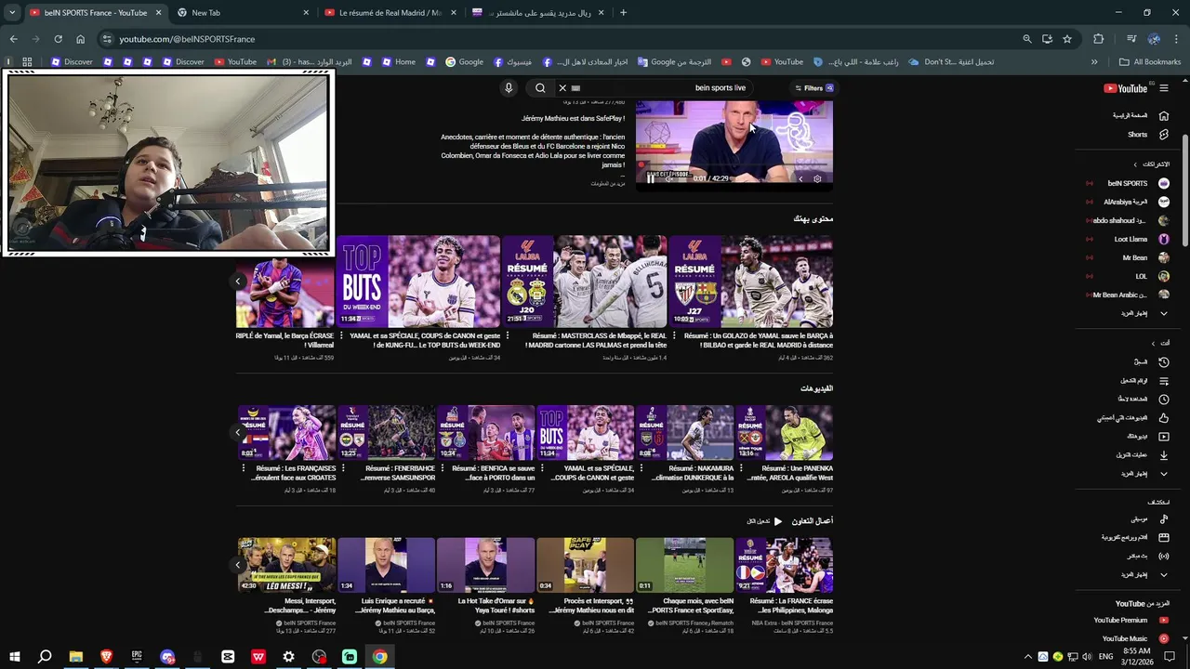This screenshot has height=669, width=1190.
Task: Open tab search dropdown arrow in Chrome
Action: pos(11,13)
